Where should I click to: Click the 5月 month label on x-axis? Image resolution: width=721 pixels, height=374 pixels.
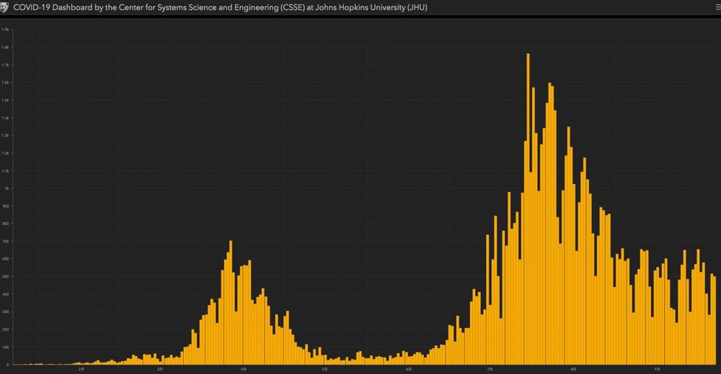tap(324, 369)
